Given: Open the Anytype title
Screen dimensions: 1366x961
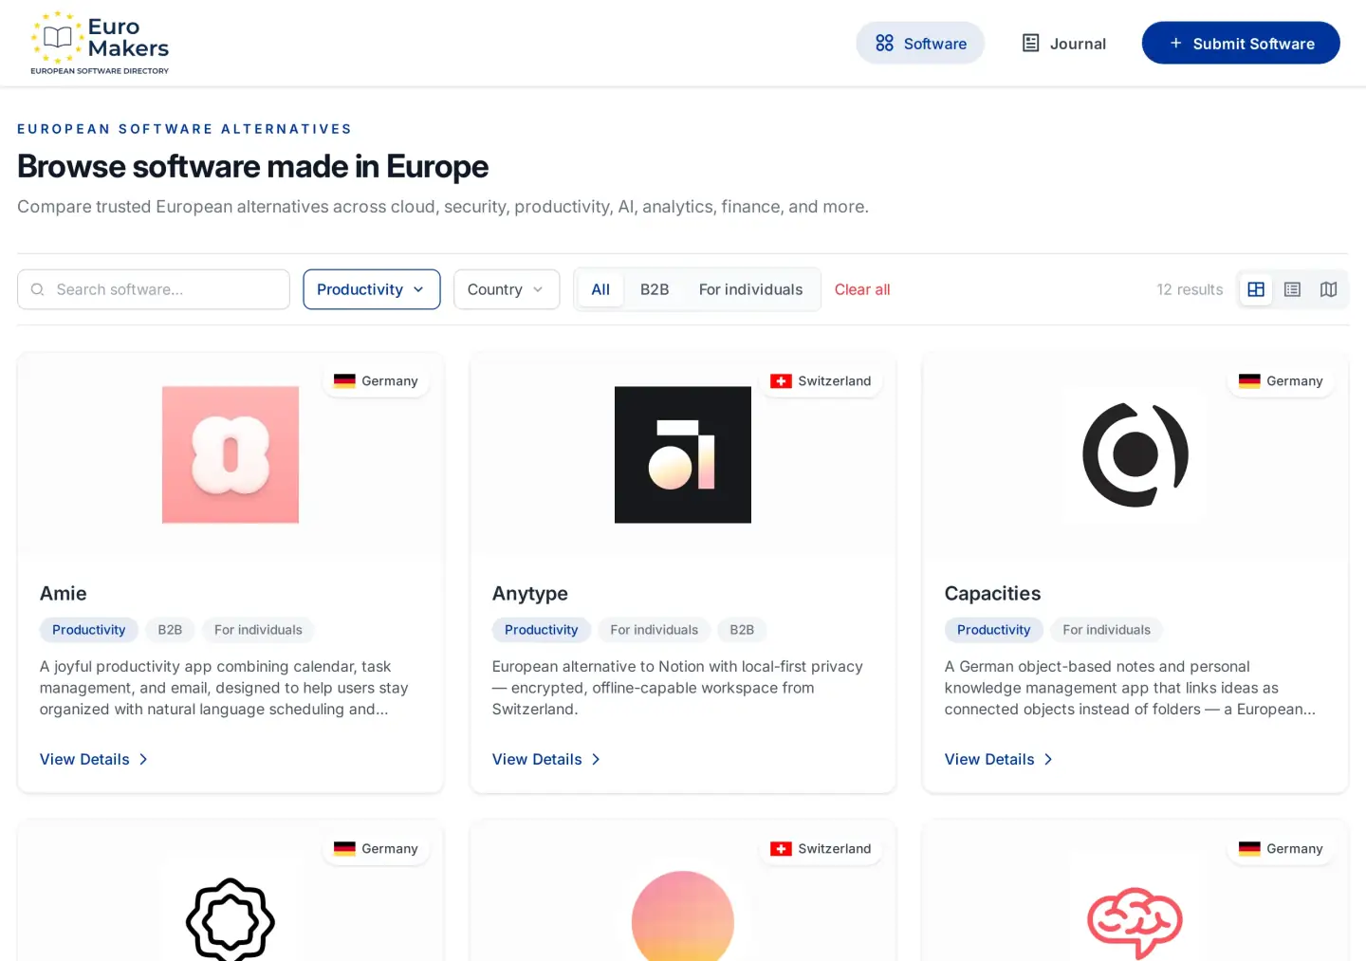Looking at the screenshot, I should tap(530, 594).
